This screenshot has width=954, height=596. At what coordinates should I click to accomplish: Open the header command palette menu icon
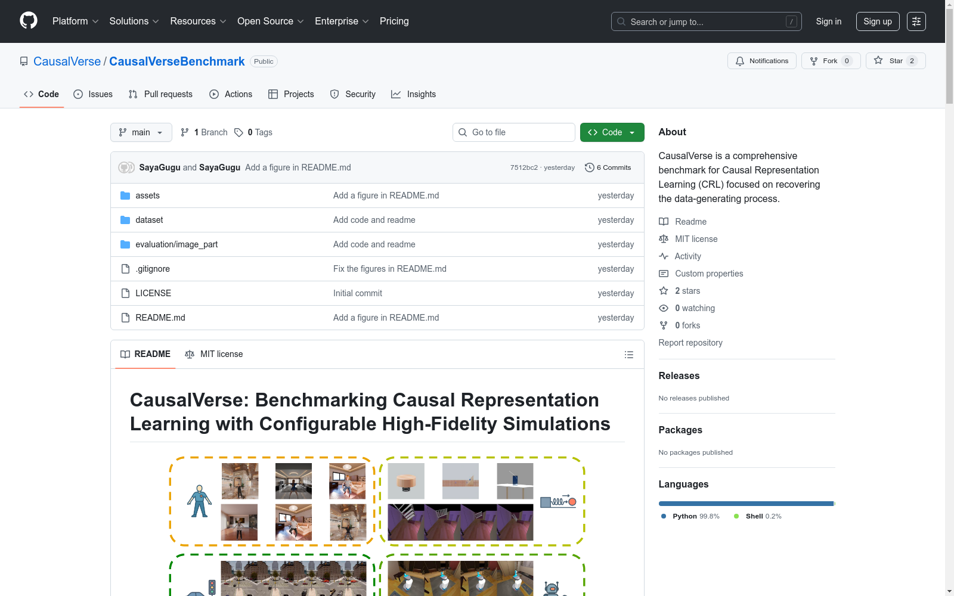pyautogui.click(x=916, y=21)
